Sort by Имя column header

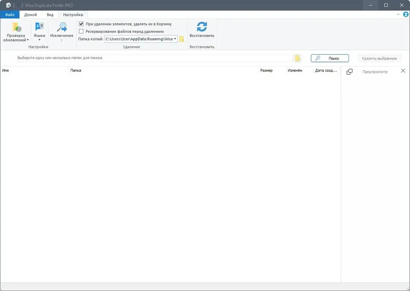[34, 70]
